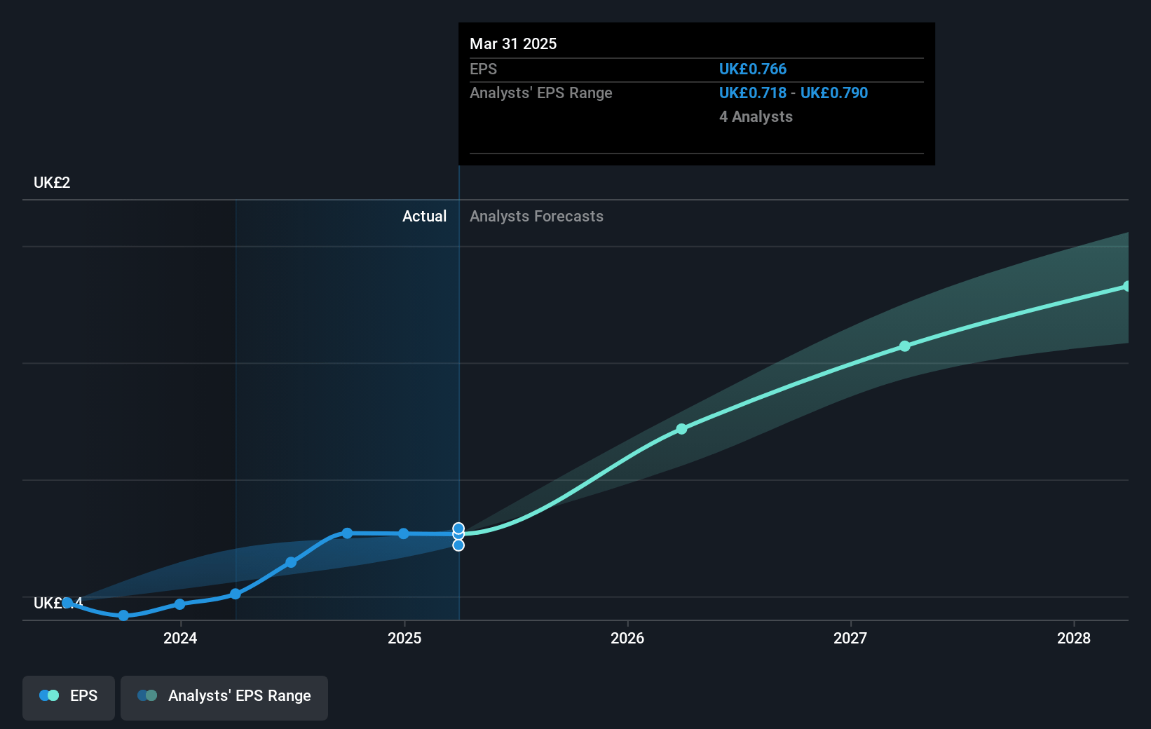Image resolution: width=1151 pixels, height=729 pixels.
Task: Click the 2026 x-axis label
Action: point(627,638)
